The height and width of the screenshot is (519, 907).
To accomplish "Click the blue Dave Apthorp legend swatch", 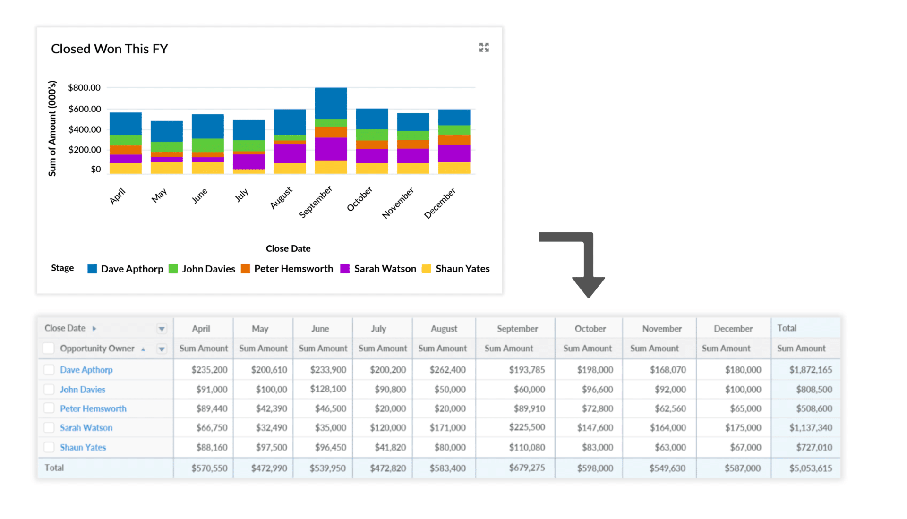I will coord(92,268).
